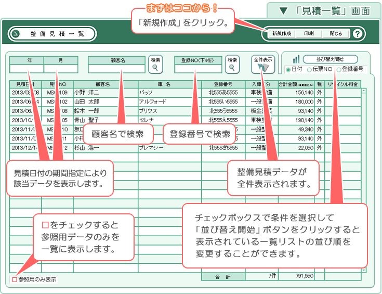Screen dimensions: 382x294
Task: Click the bar chart sort icon
Action: click(296, 59)
